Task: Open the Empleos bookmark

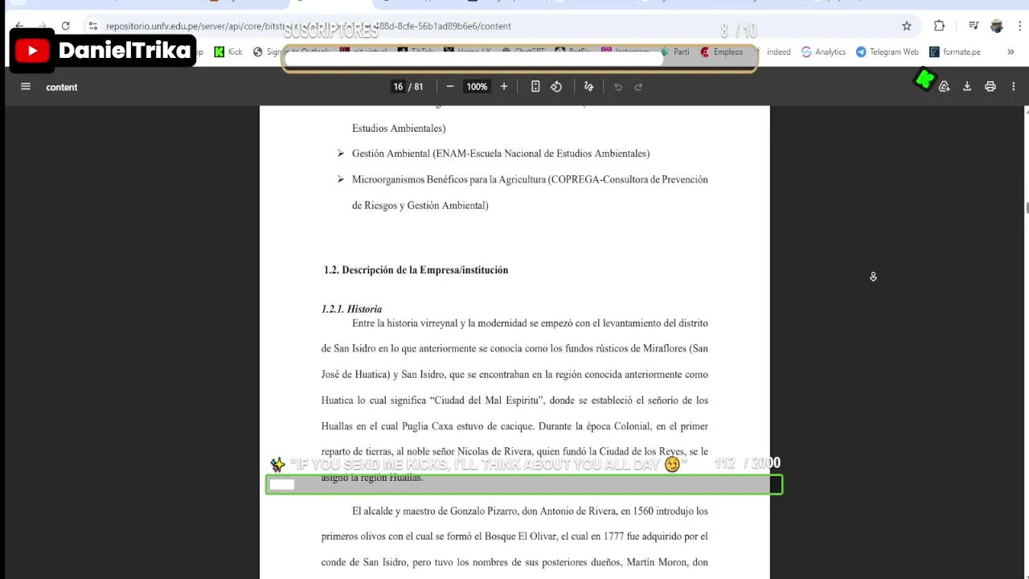Action: click(x=721, y=51)
